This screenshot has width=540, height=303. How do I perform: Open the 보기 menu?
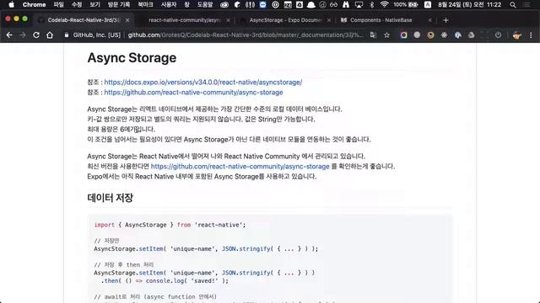(x=94, y=5)
